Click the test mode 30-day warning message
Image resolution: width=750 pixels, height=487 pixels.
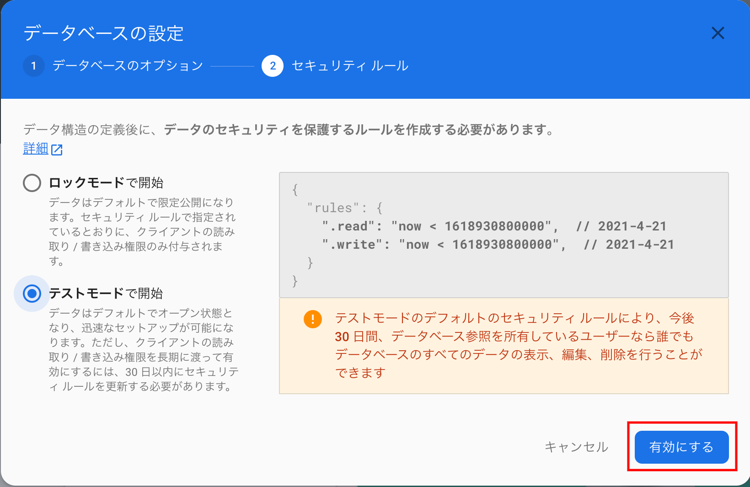point(518,345)
